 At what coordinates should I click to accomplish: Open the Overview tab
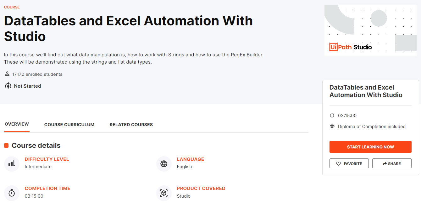[x=17, y=124]
